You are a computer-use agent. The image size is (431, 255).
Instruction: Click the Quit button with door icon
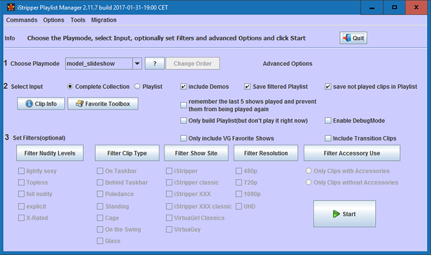(353, 38)
